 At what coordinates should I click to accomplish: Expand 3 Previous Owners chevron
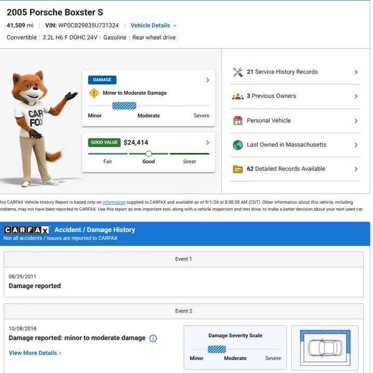pyautogui.click(x=356, y=96)
